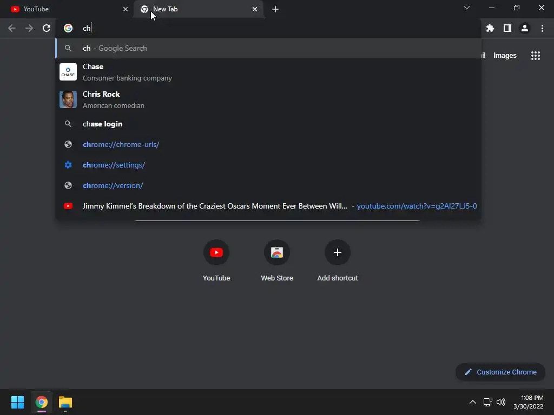Open the Google apps grid
The height and width of the screenshot is (415, 554).
click(x=536, y=56)
